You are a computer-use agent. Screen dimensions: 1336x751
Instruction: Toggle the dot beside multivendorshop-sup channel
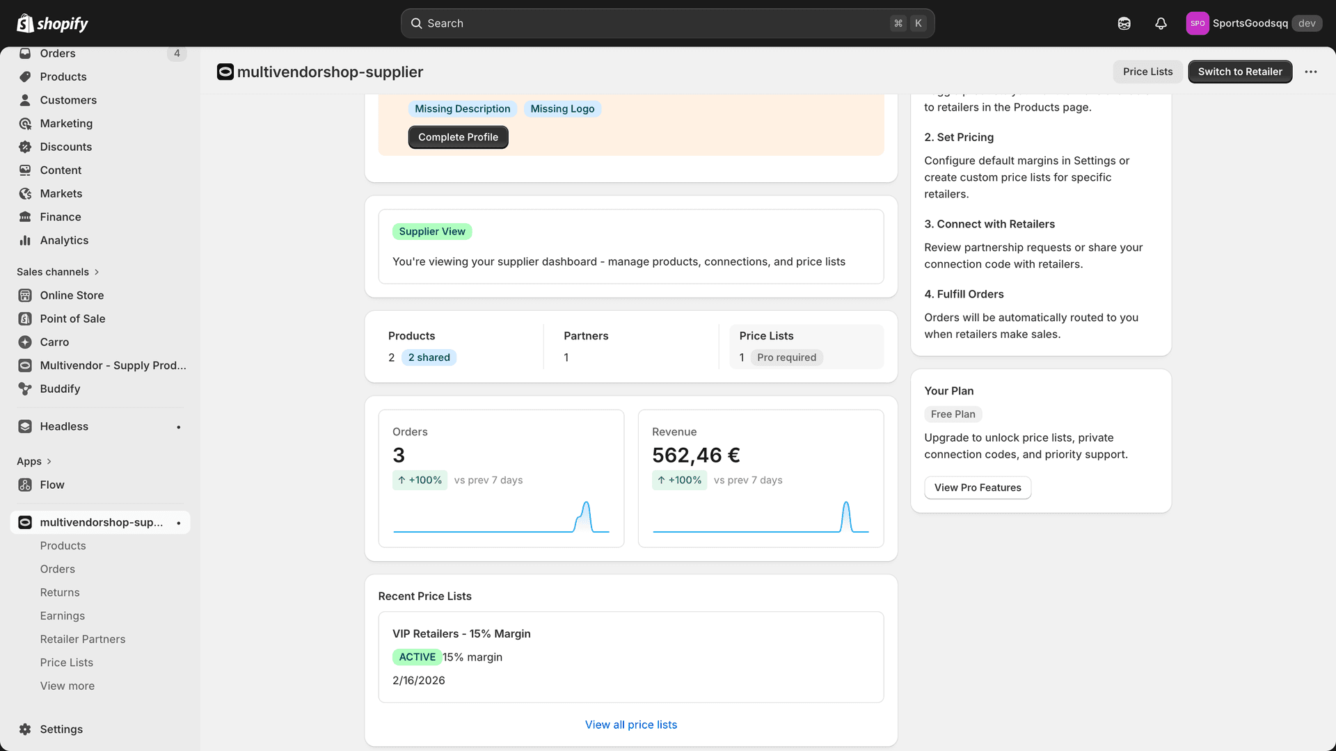point(179,522)
